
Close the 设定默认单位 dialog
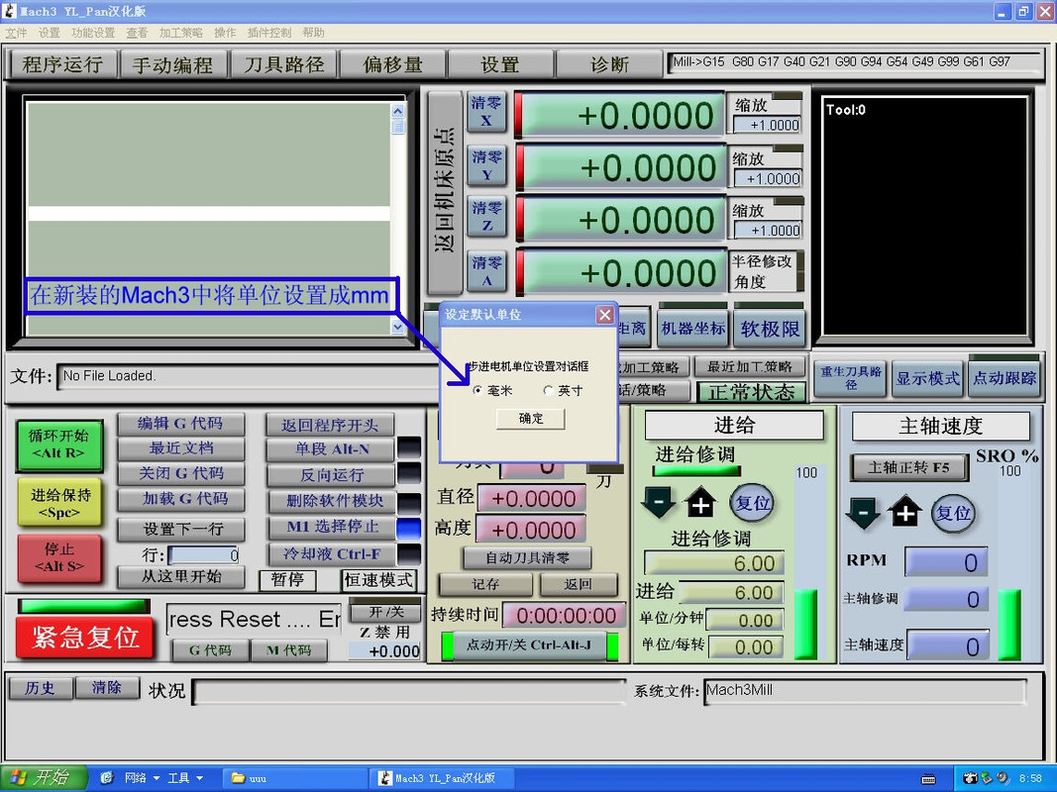coord(604,315)
